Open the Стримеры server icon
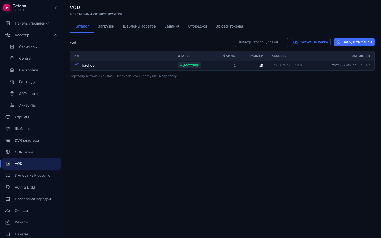381x238 pixels. click(12, 47)
